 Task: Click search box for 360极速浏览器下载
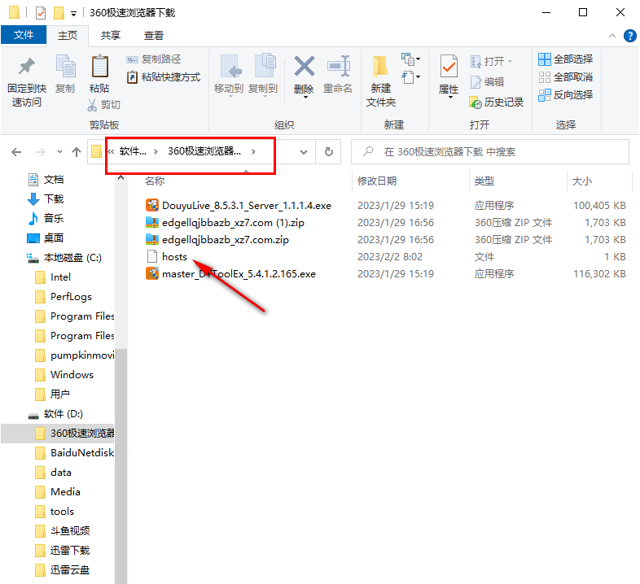490,152
